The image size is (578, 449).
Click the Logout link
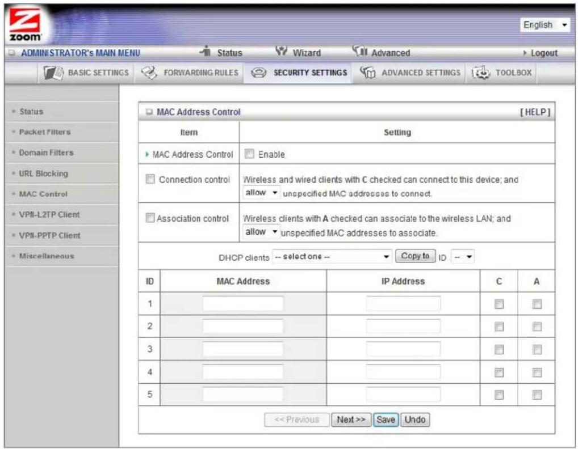point(544,53)
